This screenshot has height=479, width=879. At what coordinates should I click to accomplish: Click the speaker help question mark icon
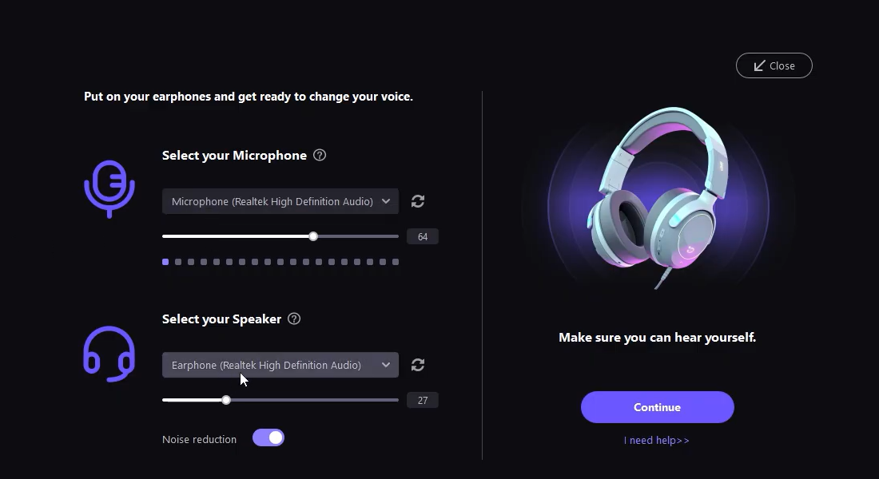pos(294,319)
